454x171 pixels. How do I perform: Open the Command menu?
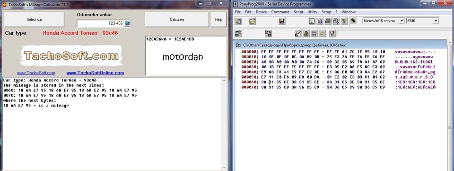coord(280,12)
